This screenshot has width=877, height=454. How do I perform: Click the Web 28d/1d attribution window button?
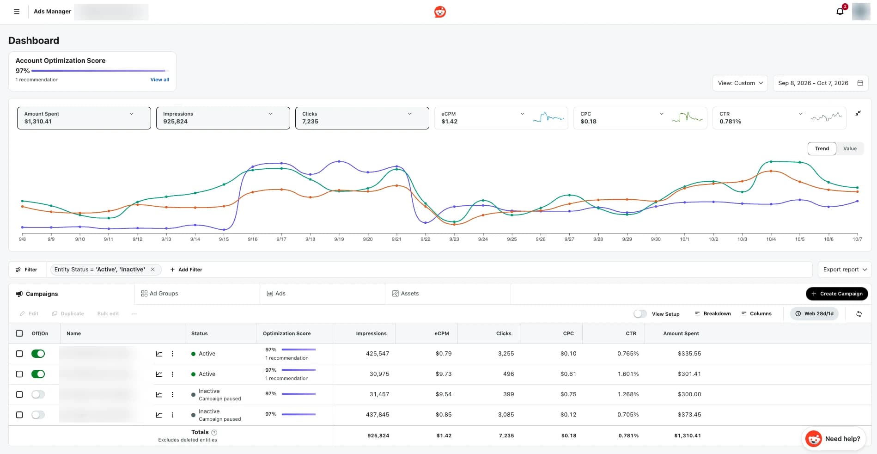click(814, 314)
